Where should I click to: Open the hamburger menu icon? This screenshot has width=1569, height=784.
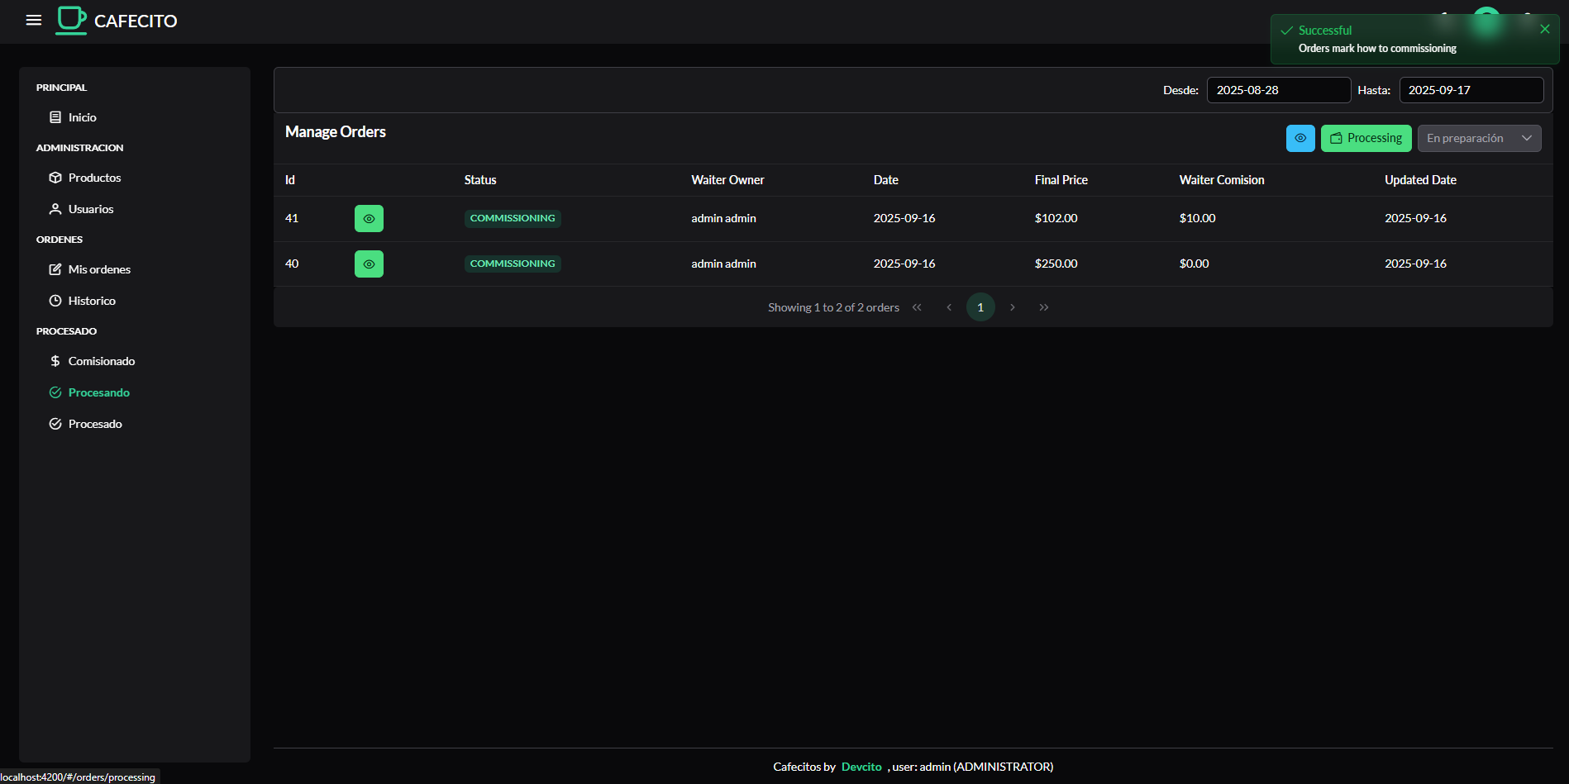pos(34,21)
